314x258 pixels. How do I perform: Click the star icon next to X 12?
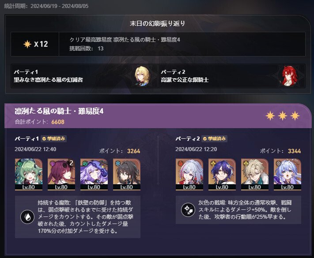[27, 44]
